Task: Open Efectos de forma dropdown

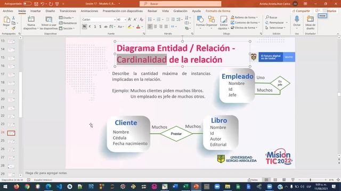Action: pos(244,28)
